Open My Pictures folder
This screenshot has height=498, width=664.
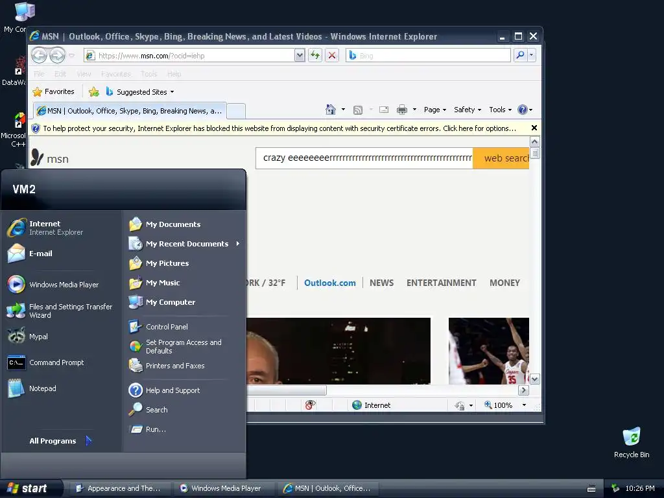tap(184, 263)
